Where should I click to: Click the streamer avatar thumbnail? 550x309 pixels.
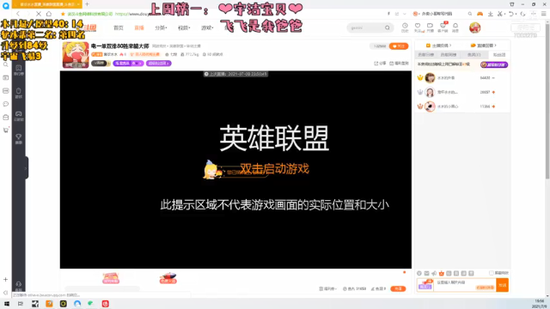[x=76, y=55]
